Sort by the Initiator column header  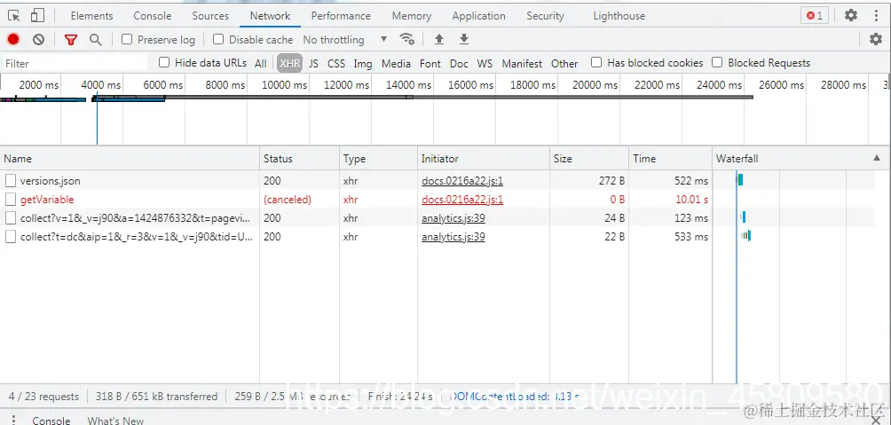pos(484,159)
